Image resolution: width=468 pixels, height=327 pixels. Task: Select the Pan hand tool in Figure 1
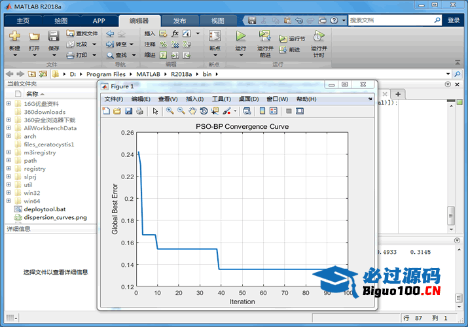tap(192, 111)
